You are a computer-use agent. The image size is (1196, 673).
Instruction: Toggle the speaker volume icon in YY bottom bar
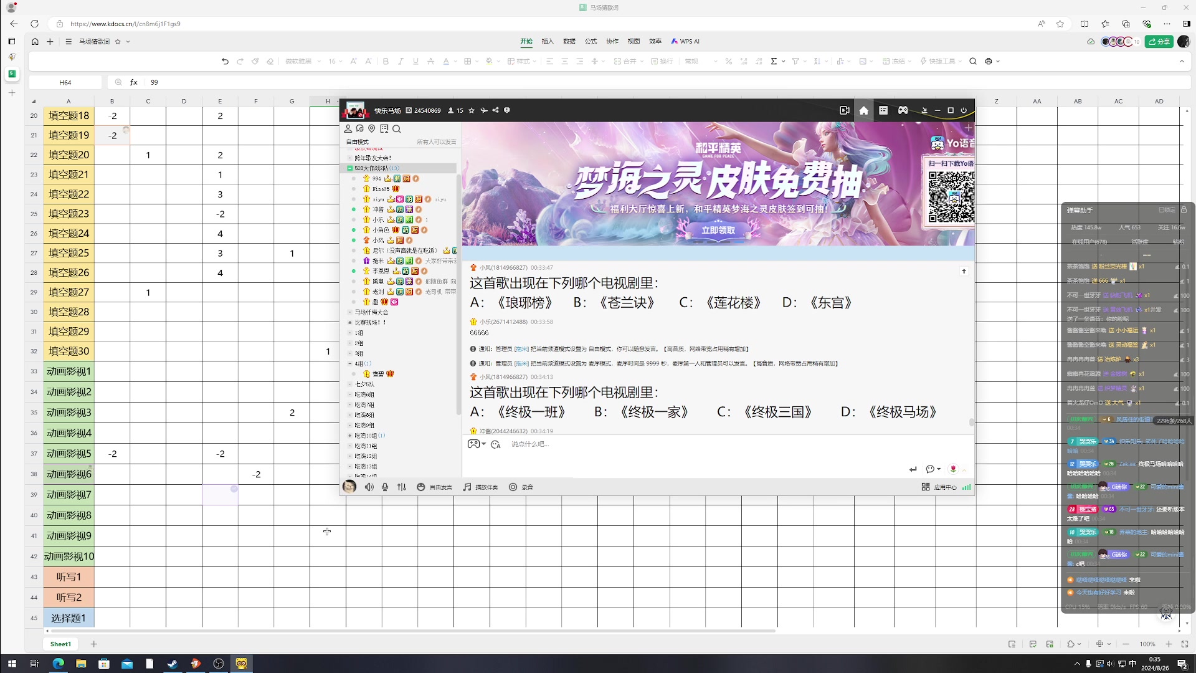coord(369,487)
